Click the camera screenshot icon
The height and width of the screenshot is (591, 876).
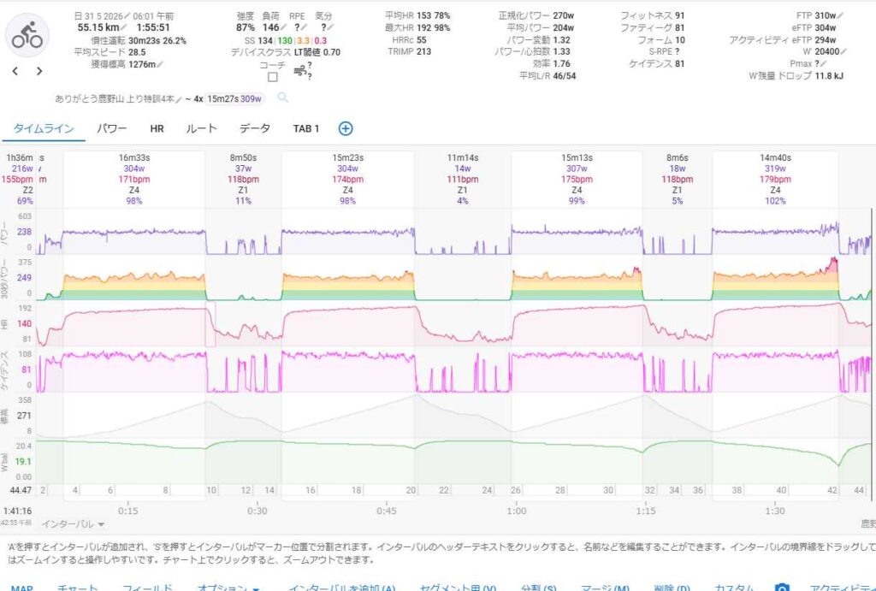(782, 587)
